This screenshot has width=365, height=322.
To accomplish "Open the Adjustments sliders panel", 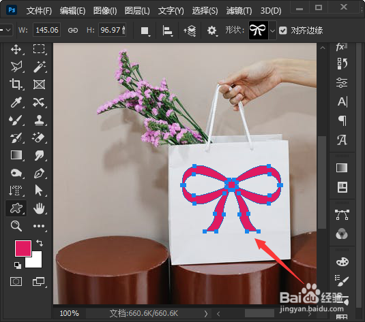I will [x=342, y=82].
